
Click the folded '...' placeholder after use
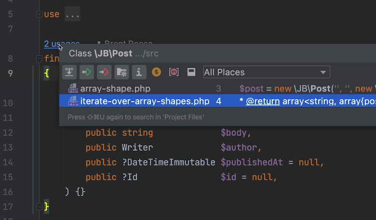coord(72,14)
